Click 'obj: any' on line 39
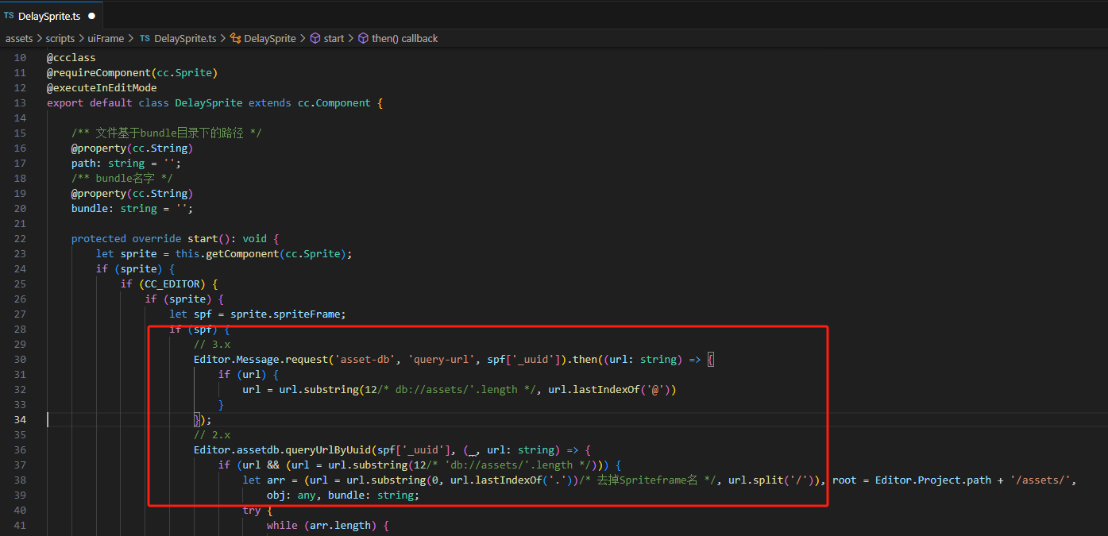 click(291, 495)
